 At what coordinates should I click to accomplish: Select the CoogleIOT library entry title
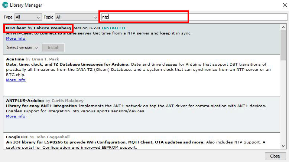pos(17,137)
